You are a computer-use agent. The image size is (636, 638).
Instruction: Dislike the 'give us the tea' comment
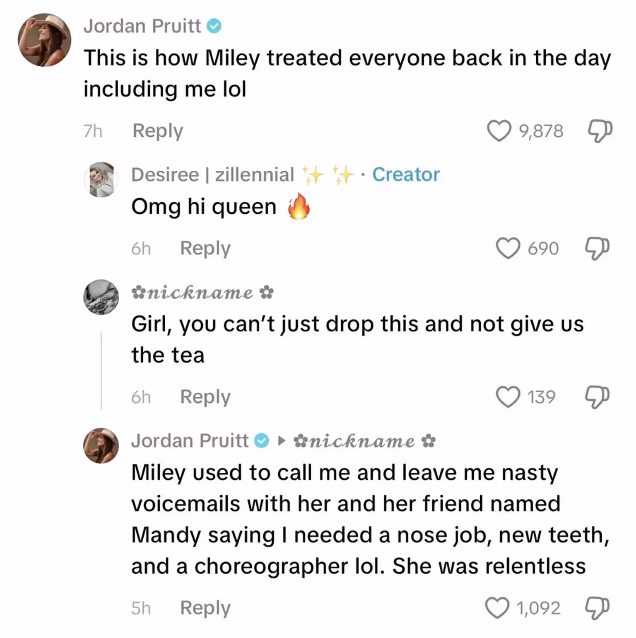tap(597, 397)
